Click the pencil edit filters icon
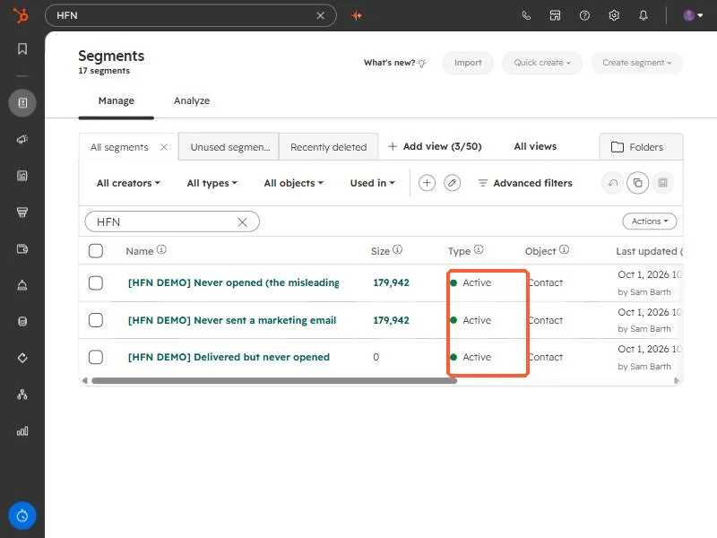The width and height of the screenshot is (717, 538). click(x=452, y=183)
